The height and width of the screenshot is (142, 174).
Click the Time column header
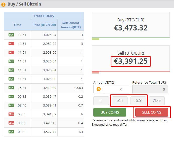click(x=17, y=25)
